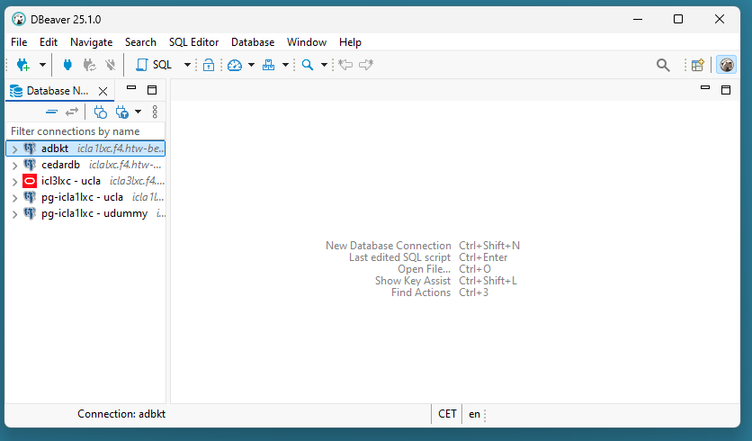Open the File menu
The image size is (752, 441).
(19, 42)
